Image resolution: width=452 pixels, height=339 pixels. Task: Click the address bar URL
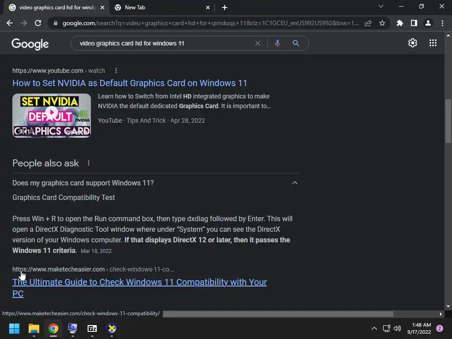coord(211,23)
